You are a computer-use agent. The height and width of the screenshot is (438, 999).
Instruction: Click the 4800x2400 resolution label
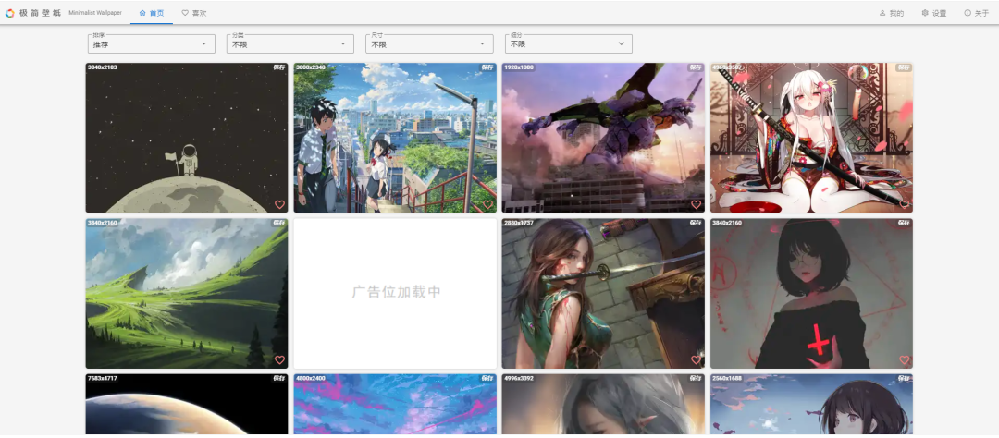[x=310, y=378]
